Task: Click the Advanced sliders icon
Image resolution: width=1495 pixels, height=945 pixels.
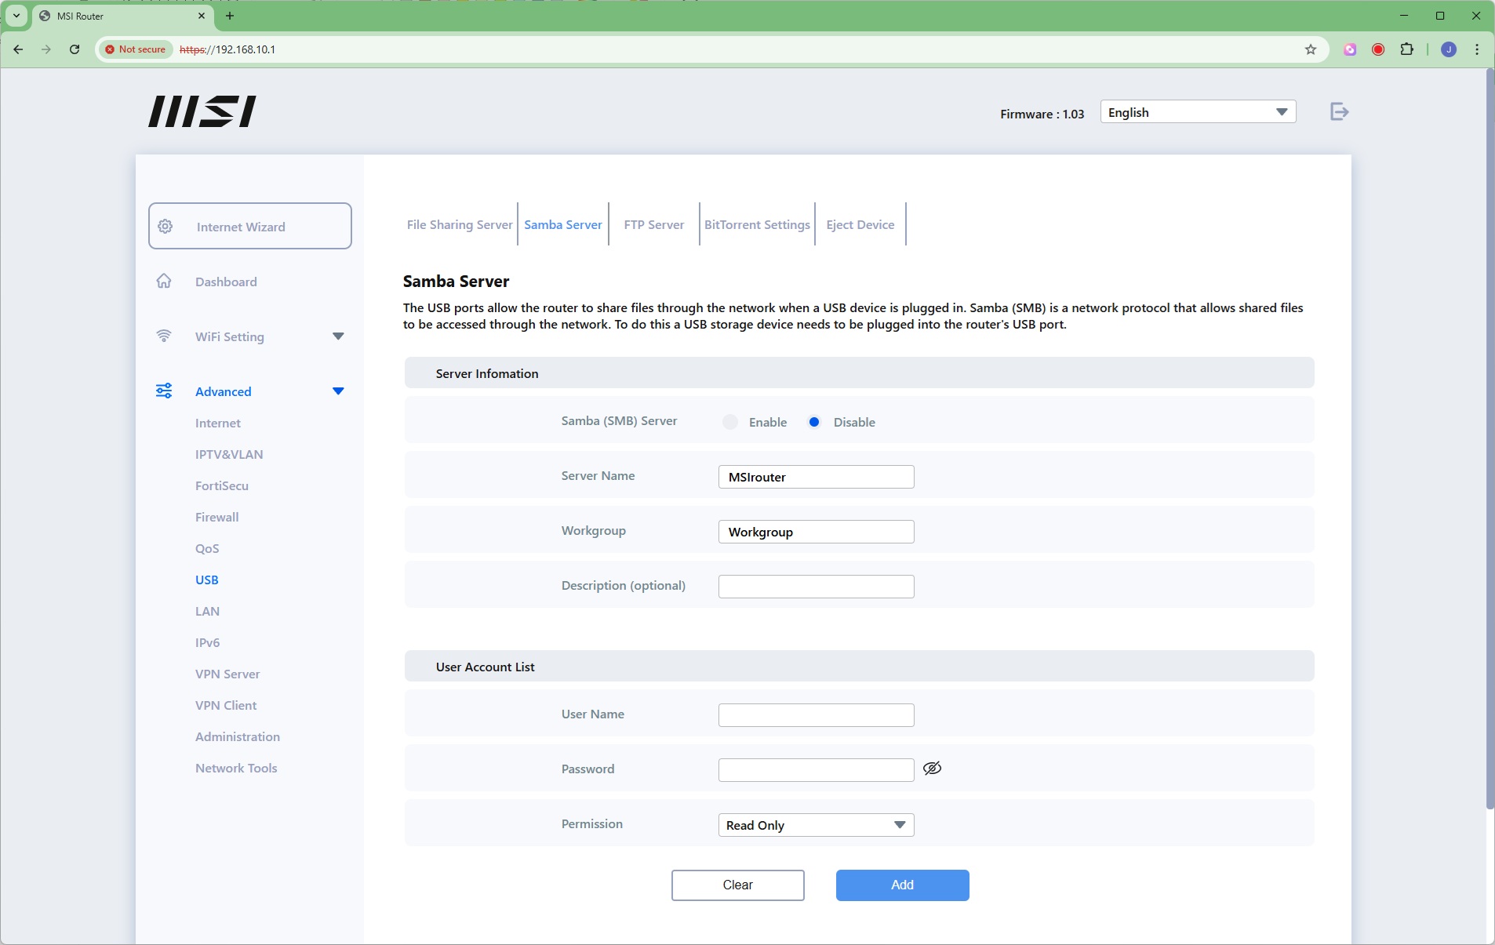Action: 164,391
